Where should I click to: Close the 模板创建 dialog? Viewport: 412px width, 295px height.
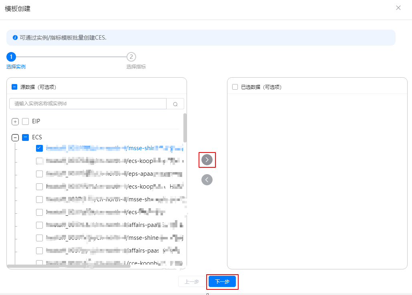tap(398, 8)
